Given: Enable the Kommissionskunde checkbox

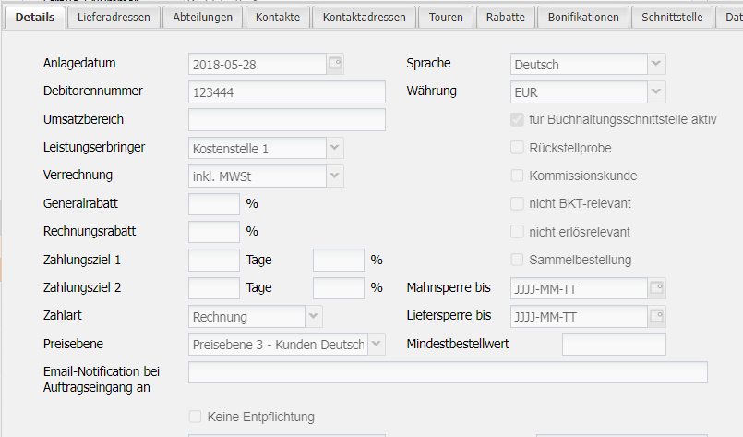Looking at the screenshot, I should 517,176.
